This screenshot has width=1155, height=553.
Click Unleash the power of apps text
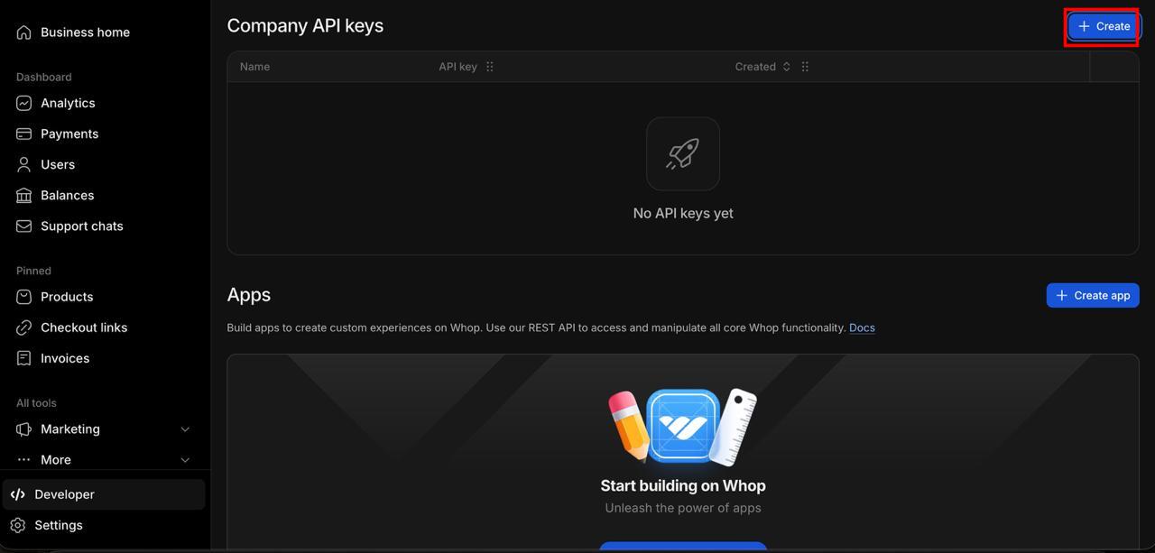(683, 508)
